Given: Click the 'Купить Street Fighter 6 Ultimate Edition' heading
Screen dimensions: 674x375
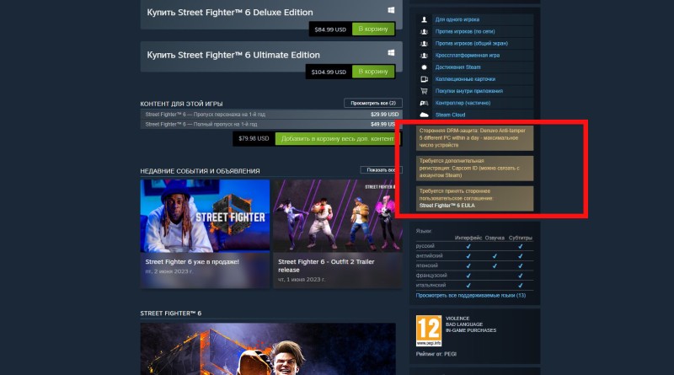Looking at the screenshot, I should click(233, 55).
